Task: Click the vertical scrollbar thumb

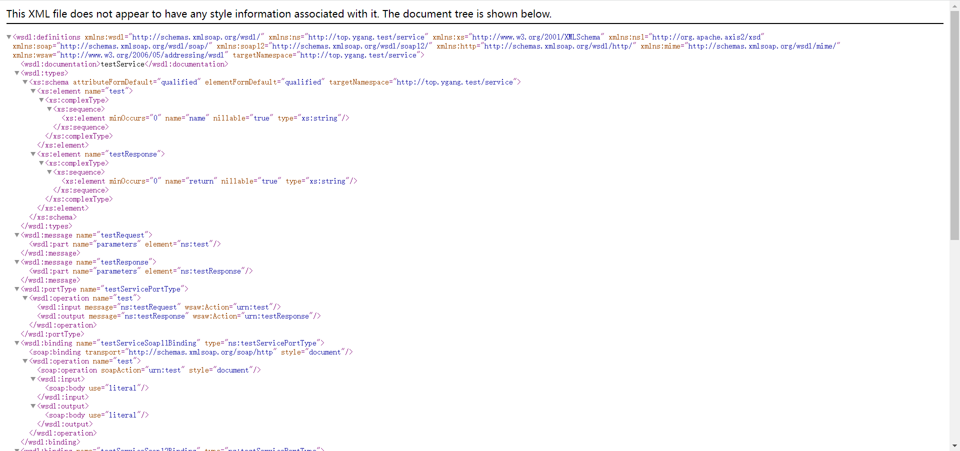Action: click(954, 125)
